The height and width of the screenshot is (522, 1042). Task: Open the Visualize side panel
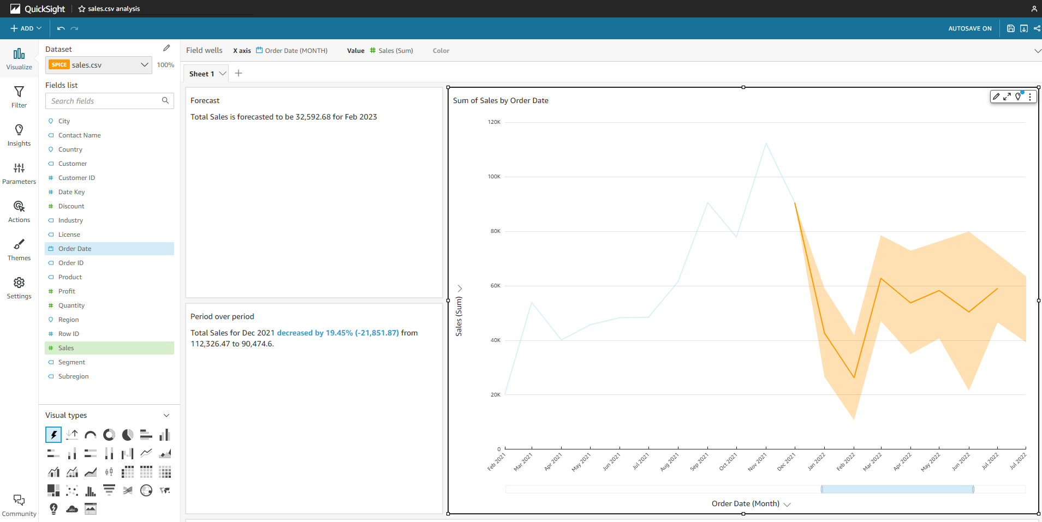[19, 58]
